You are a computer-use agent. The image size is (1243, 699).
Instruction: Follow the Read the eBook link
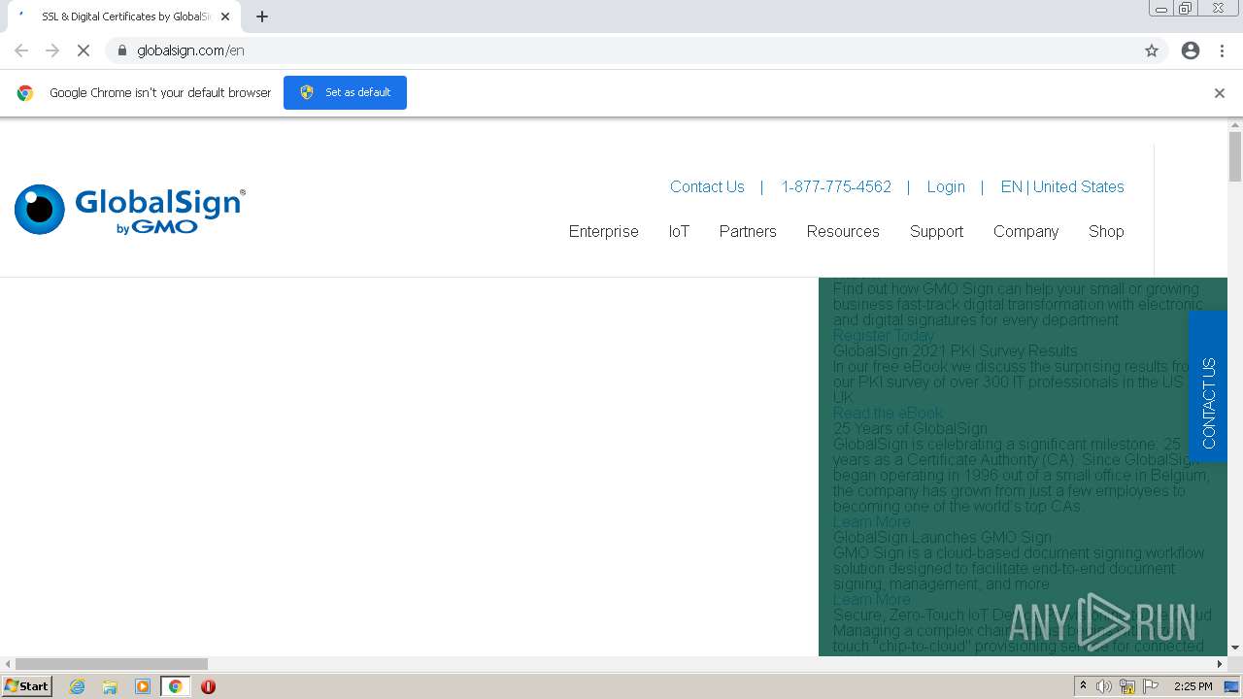coord(888,413)
